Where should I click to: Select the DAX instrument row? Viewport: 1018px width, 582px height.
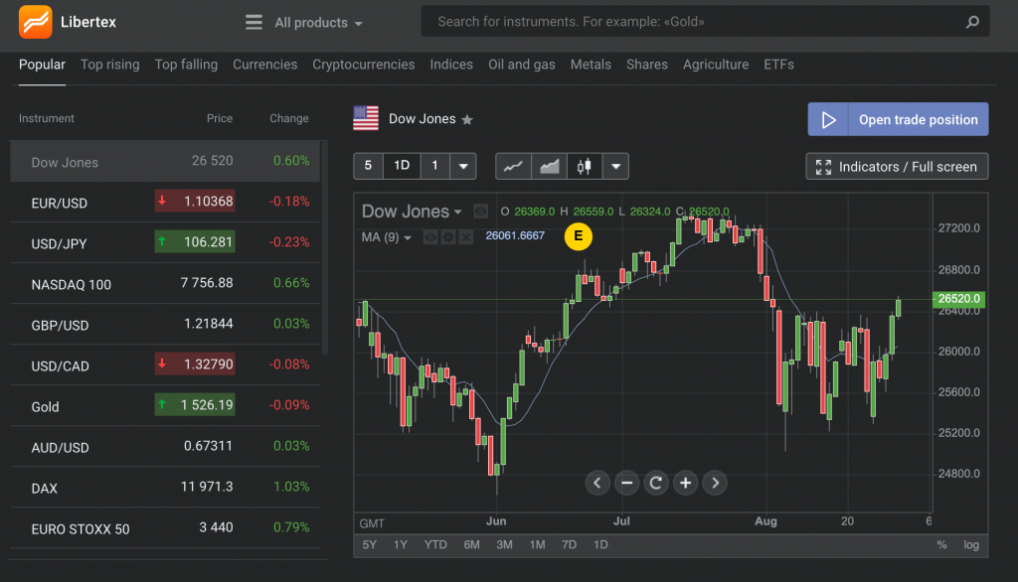[x=165, y=488]
